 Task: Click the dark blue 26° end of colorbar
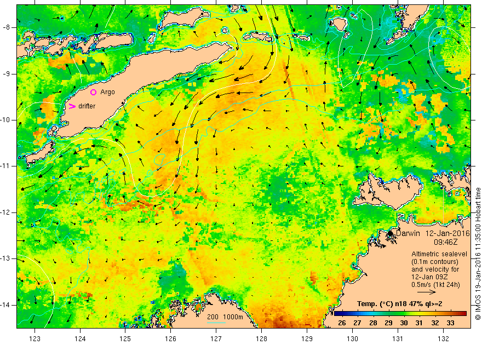(x=337, y=313)
